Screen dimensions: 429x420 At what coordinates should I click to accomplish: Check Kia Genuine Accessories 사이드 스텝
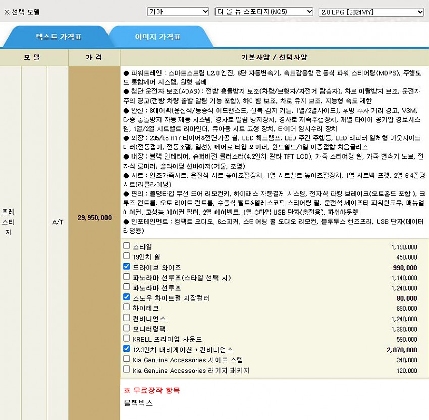[127, 359]
